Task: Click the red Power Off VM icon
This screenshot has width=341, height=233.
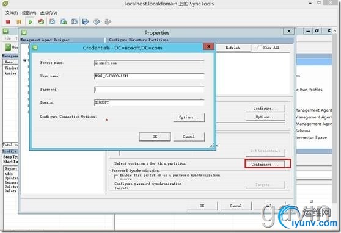Action: tap(8, 21)
